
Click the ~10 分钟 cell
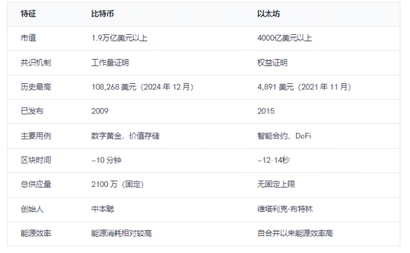click(106, 160)
